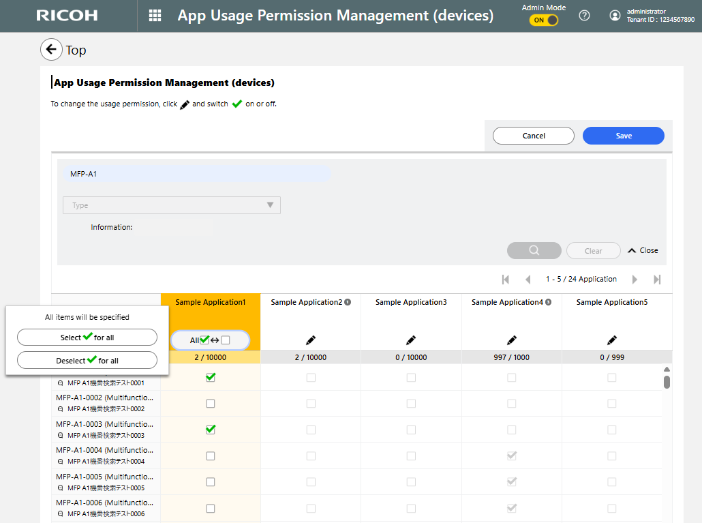Edit permissions for Sample Application2
702x523 pixels.
pyautogui.click(x=311, y=340)
